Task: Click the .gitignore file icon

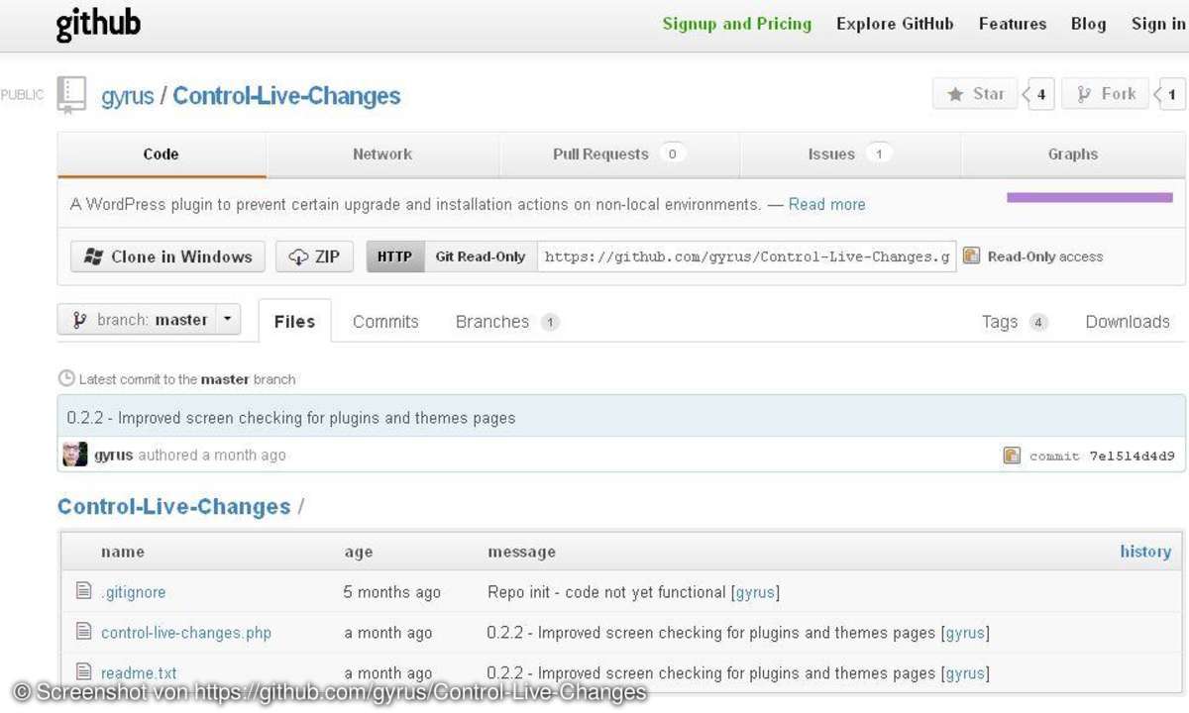Action: click(84, 591)
